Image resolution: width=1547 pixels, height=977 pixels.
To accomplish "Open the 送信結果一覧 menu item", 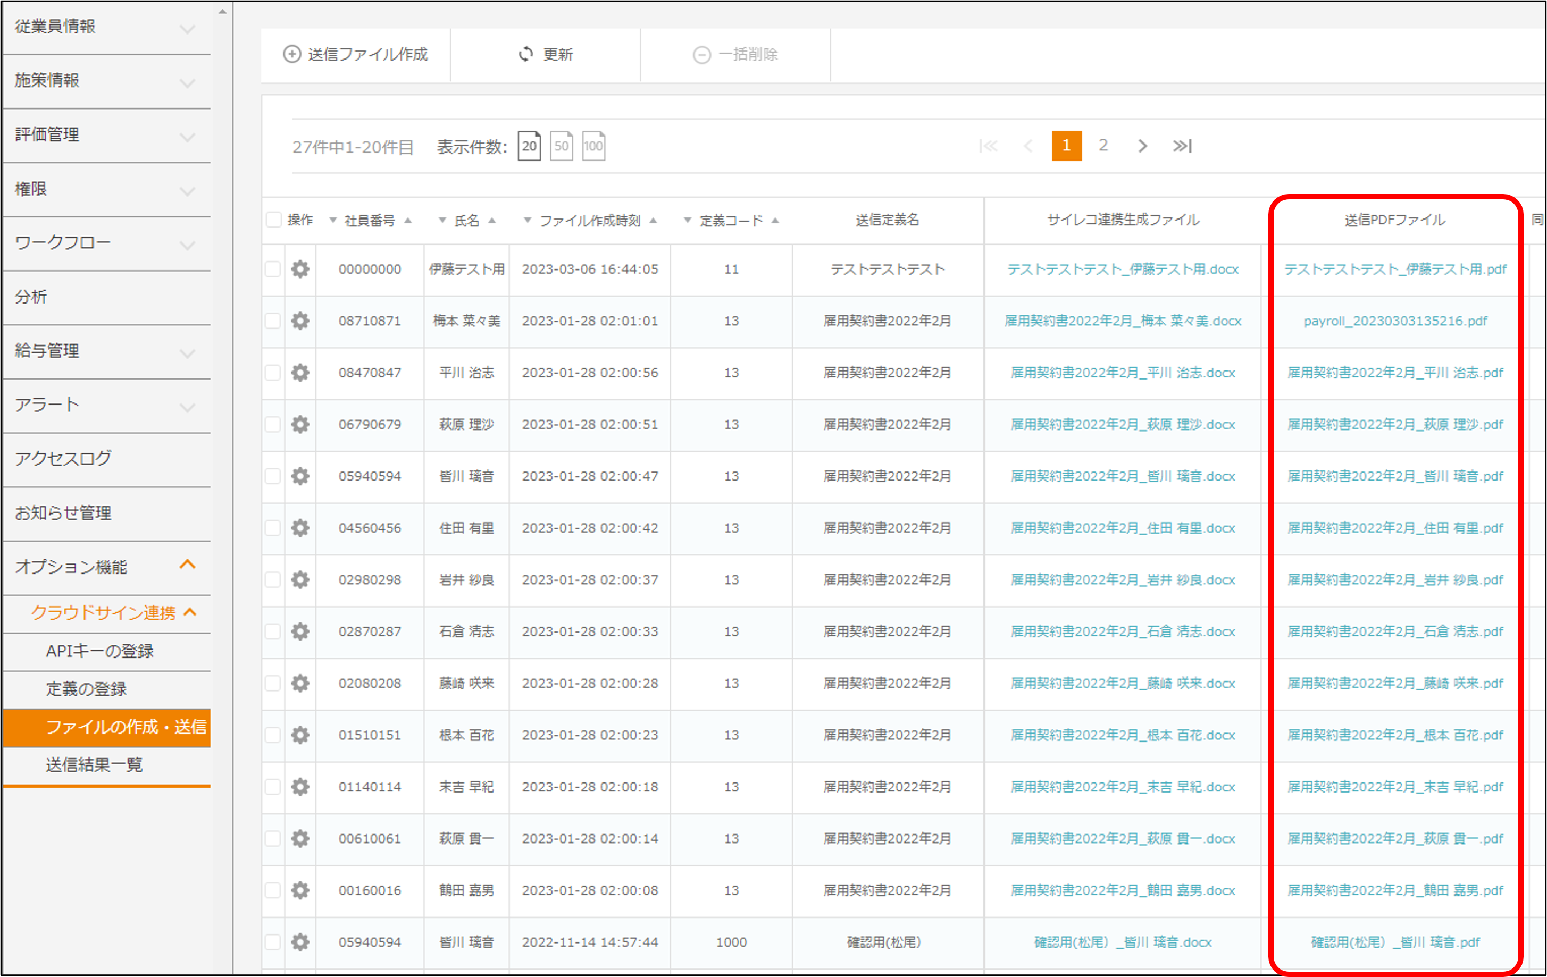I will (94, 765).
